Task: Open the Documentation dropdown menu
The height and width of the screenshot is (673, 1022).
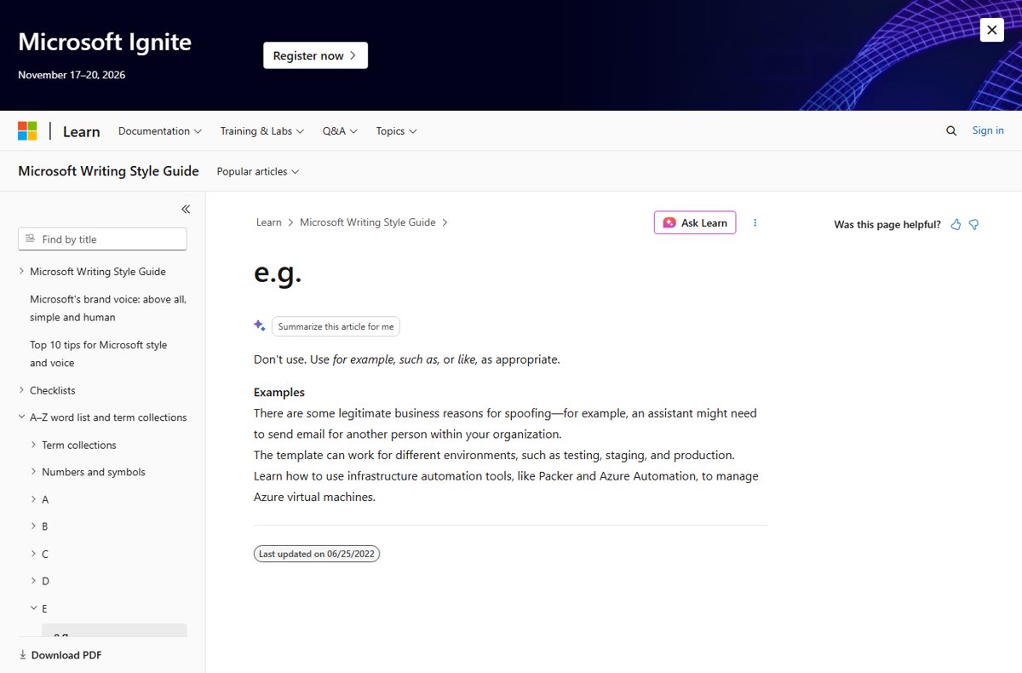Action: [x=160, y=131]
